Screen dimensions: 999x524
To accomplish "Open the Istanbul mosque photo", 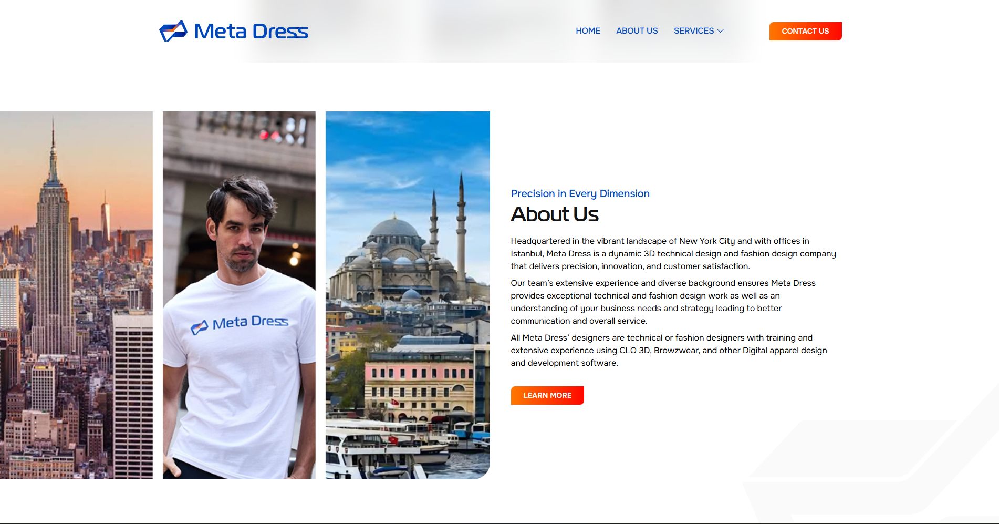I will pos(408,295).
